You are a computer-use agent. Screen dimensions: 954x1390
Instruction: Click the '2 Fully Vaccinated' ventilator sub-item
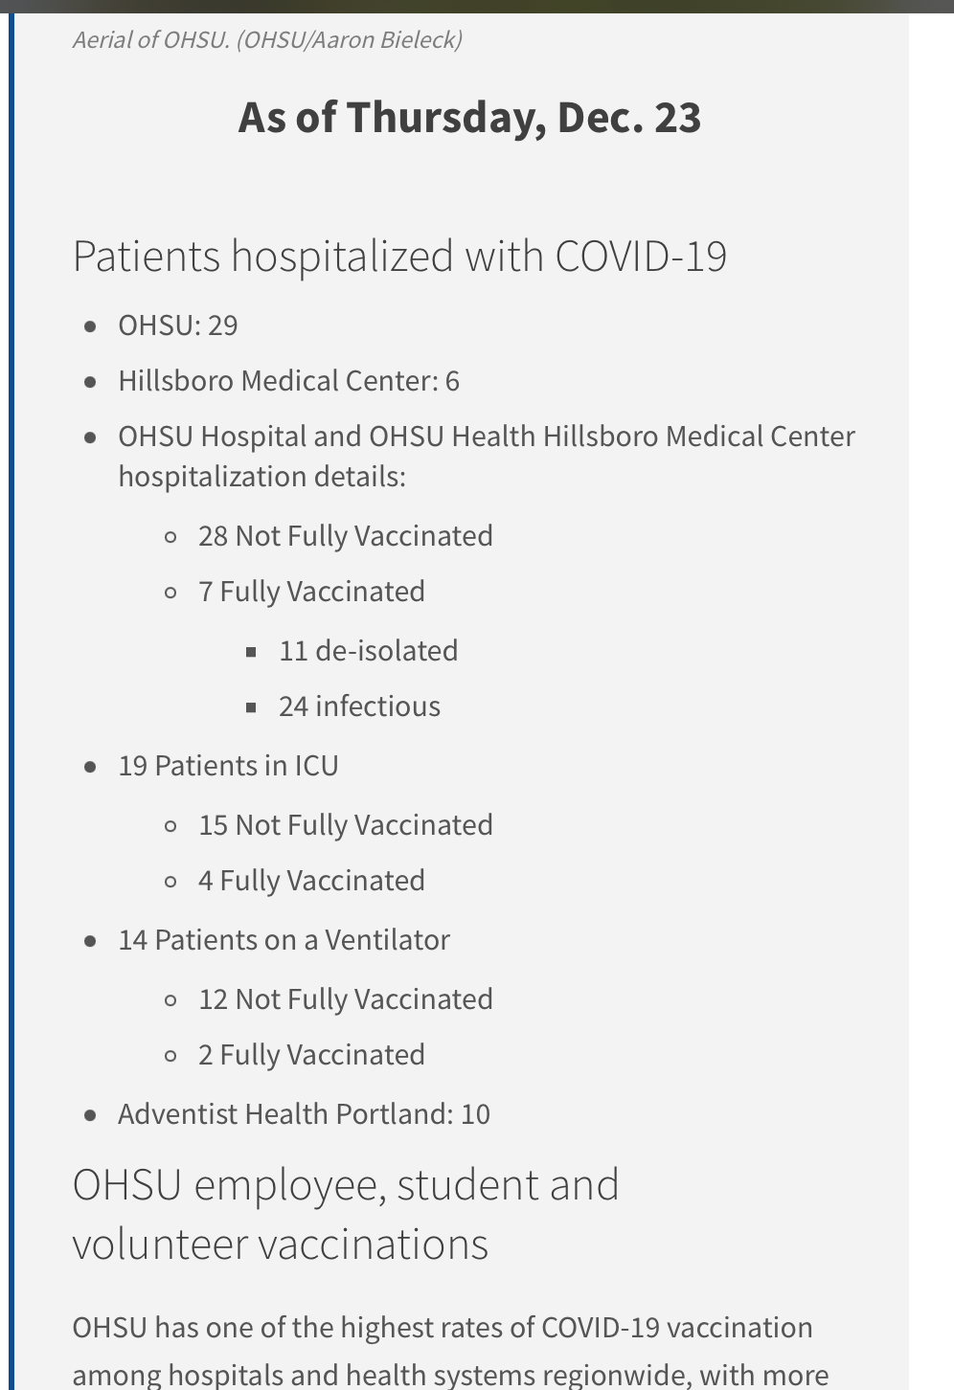coord(311,1055)
